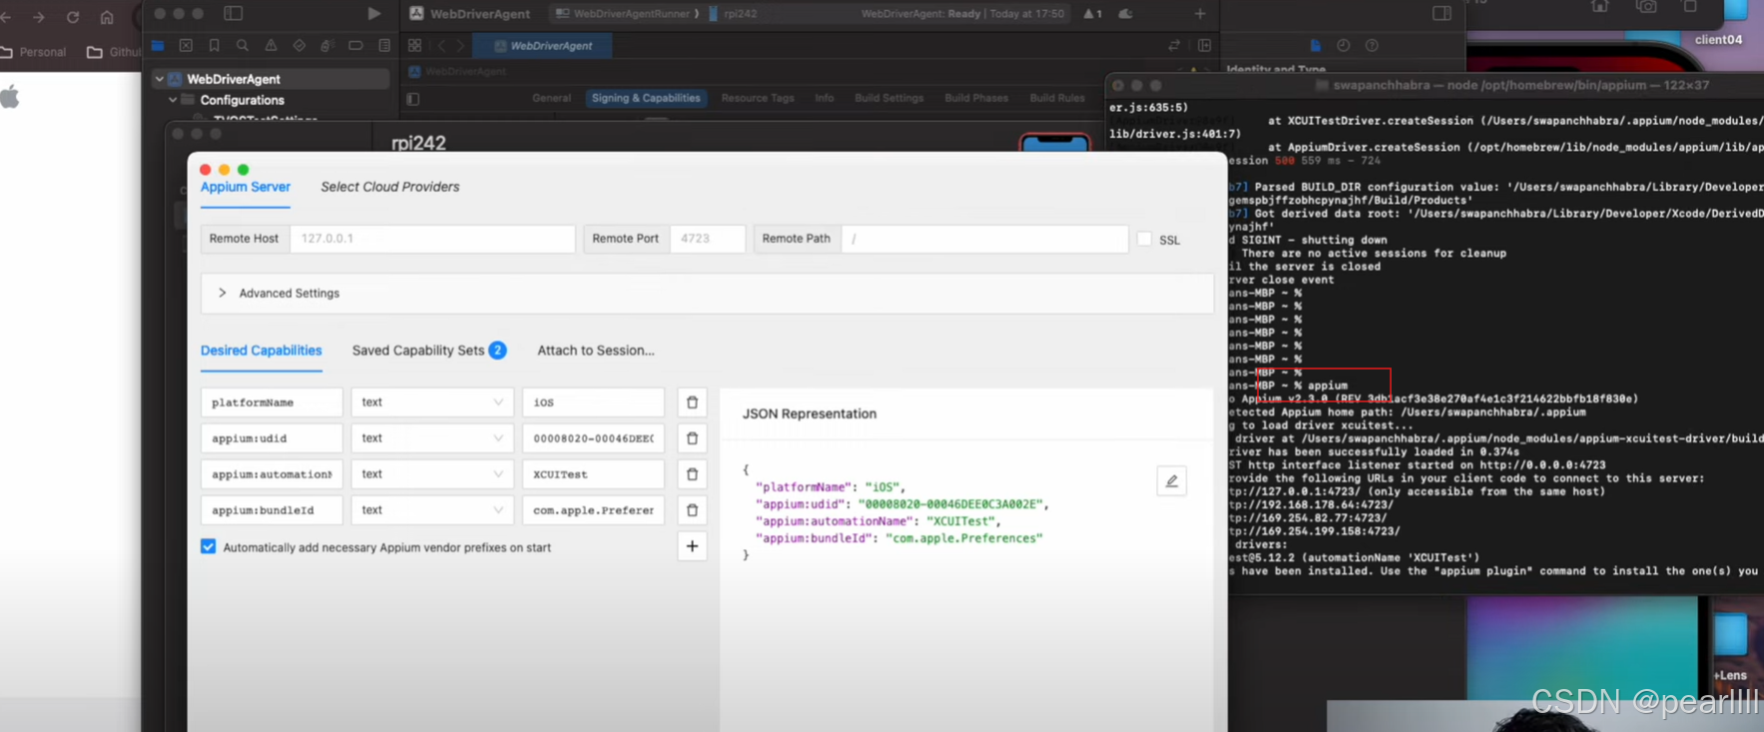1764x732 pixels.
Task: Open type dropdown for appium:automationName
Action: (432, 474)
